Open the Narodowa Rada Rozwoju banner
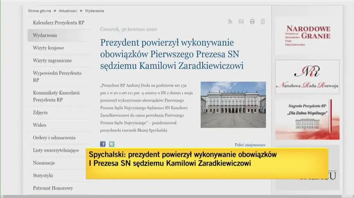The width and height of the screenshot is (354, 198). [307, 77]
